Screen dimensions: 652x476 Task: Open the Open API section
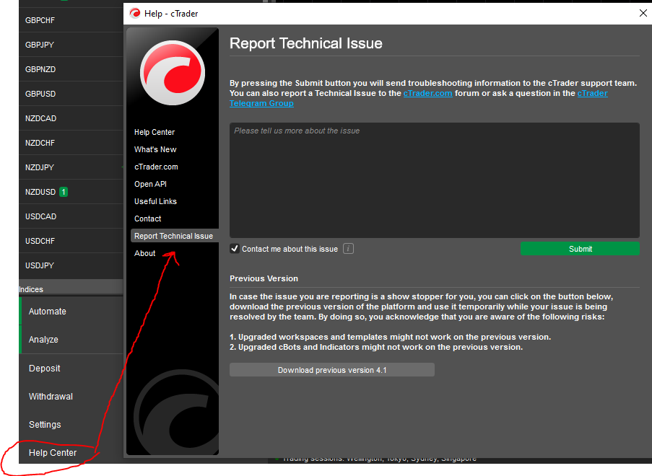tap(150, 184)
